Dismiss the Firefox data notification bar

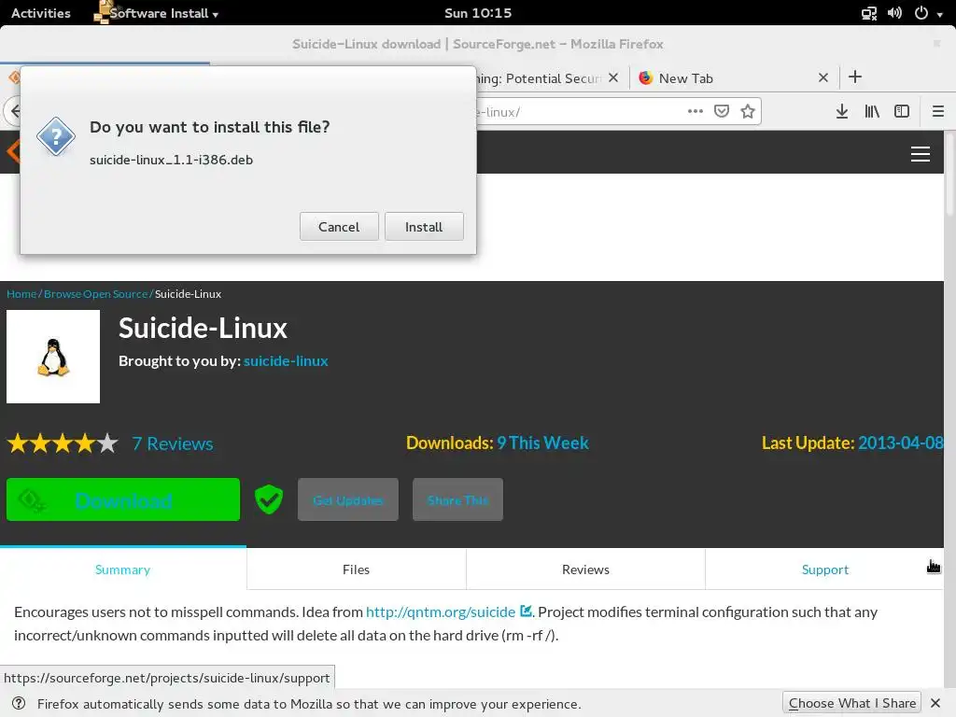[x=935, y=703]
